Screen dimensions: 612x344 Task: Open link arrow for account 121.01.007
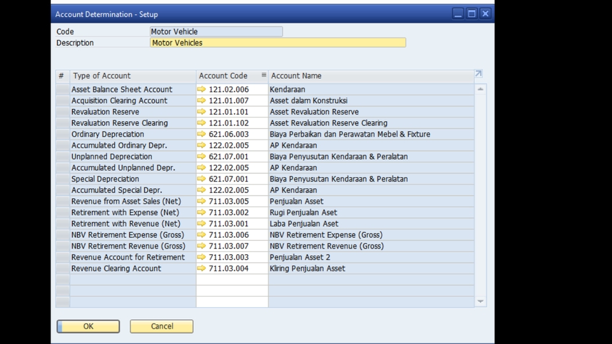pos(201,101)
